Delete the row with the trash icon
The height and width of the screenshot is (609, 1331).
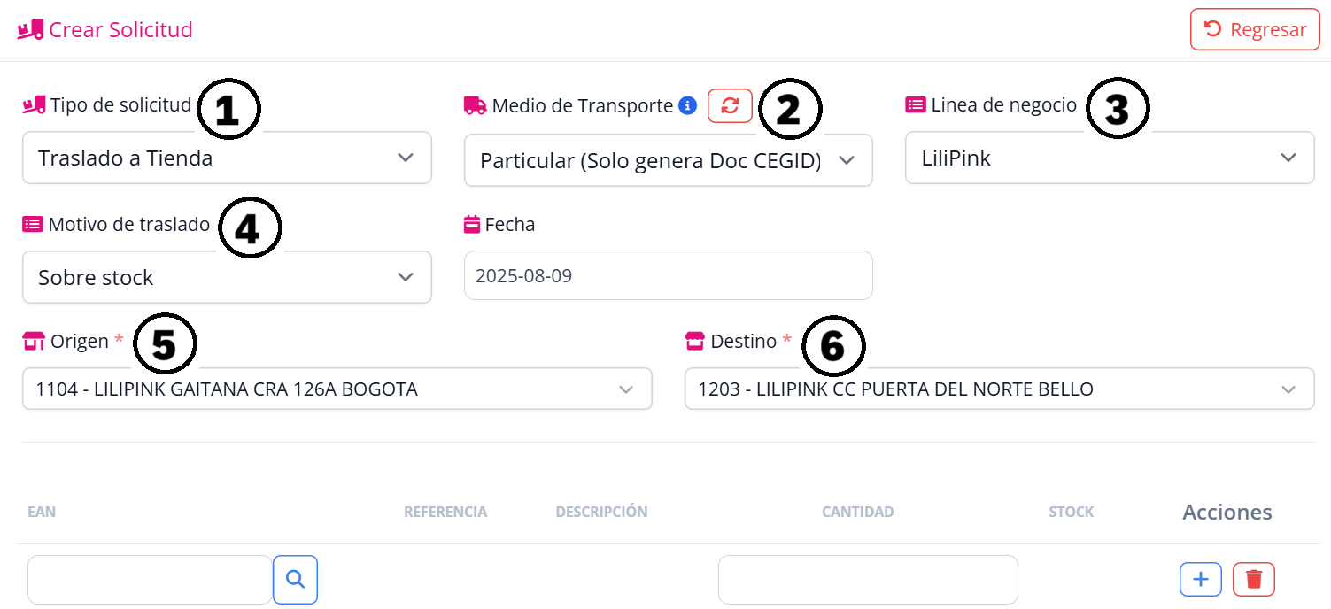(1254, 580)
